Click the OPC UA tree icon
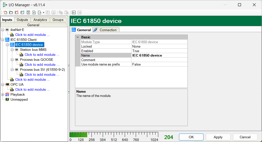The height and width of the screenshot is (142, 262). pyautogui.click(x=7, y=84)
